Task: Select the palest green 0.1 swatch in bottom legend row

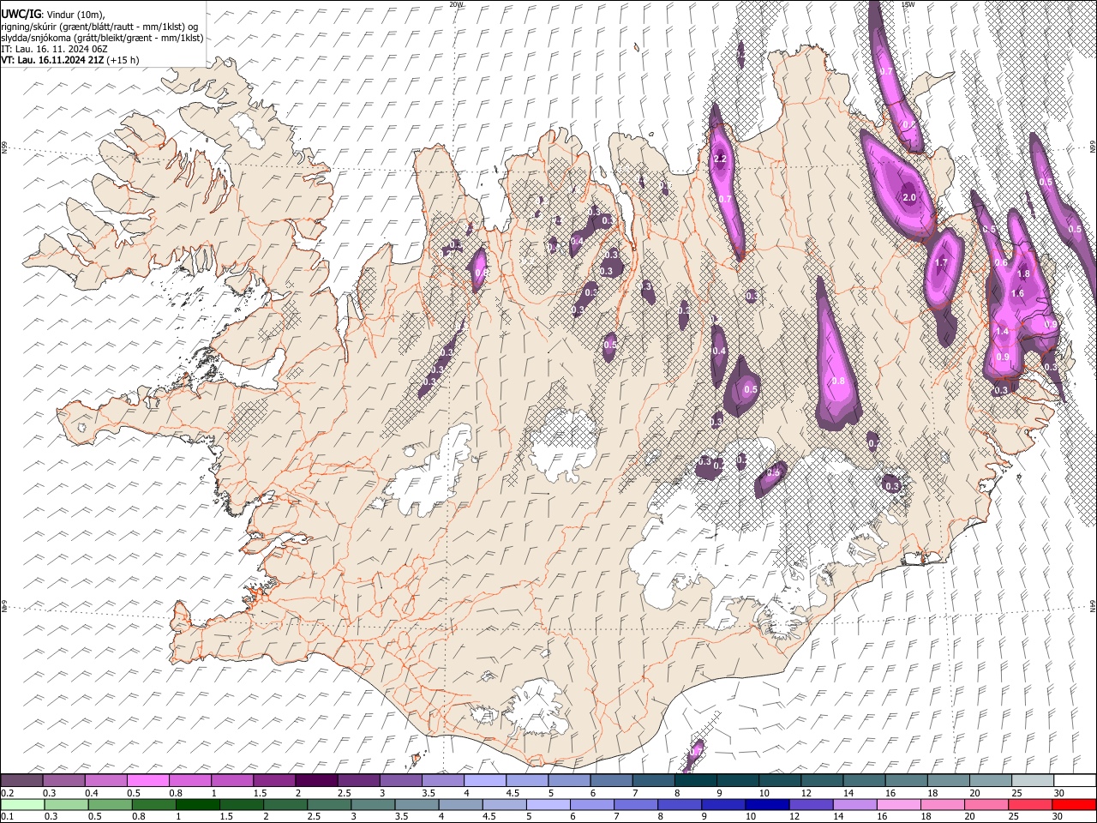Action: pyautogui.click(x=22, y=804)
